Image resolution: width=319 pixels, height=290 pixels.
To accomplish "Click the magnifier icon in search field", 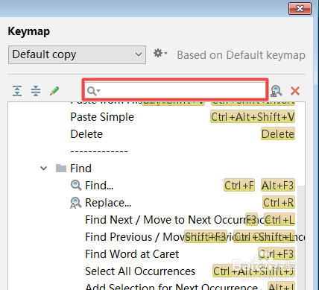I will click(x=92, y=91).
